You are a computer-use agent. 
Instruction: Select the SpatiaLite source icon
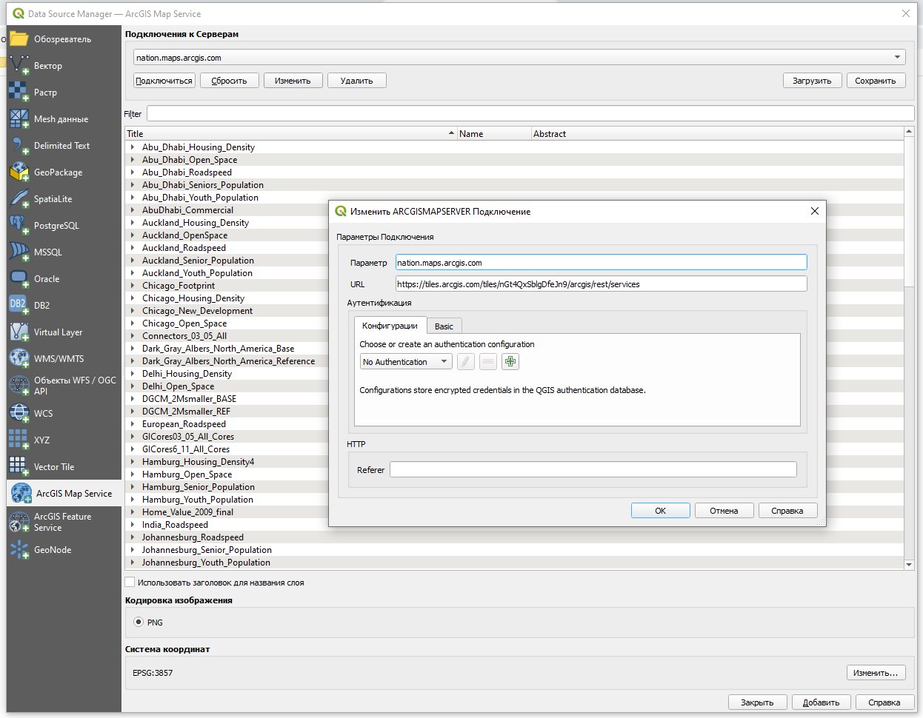[19, 198]
